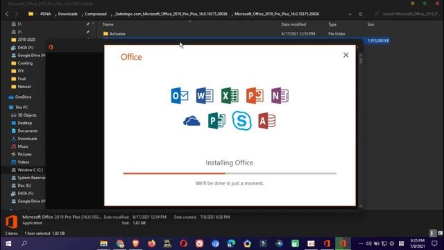Close the Office installer dialog

(x=345, y=55)
